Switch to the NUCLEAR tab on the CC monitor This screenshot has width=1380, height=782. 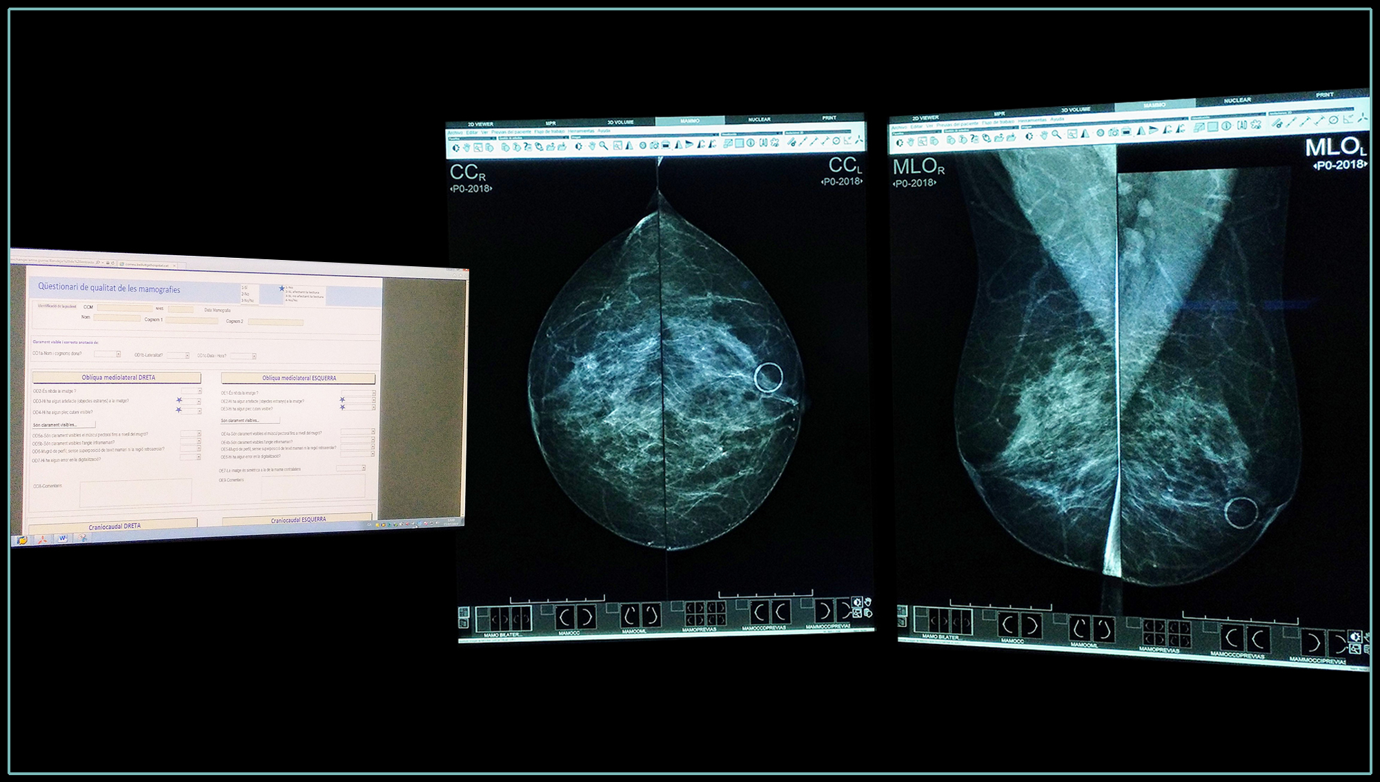click(759, 119)
